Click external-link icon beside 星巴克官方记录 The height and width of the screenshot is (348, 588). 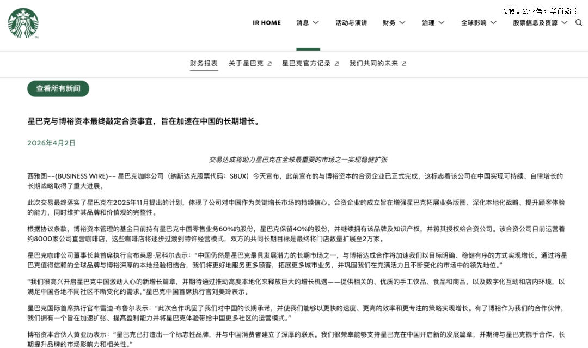tap(336, 64)
